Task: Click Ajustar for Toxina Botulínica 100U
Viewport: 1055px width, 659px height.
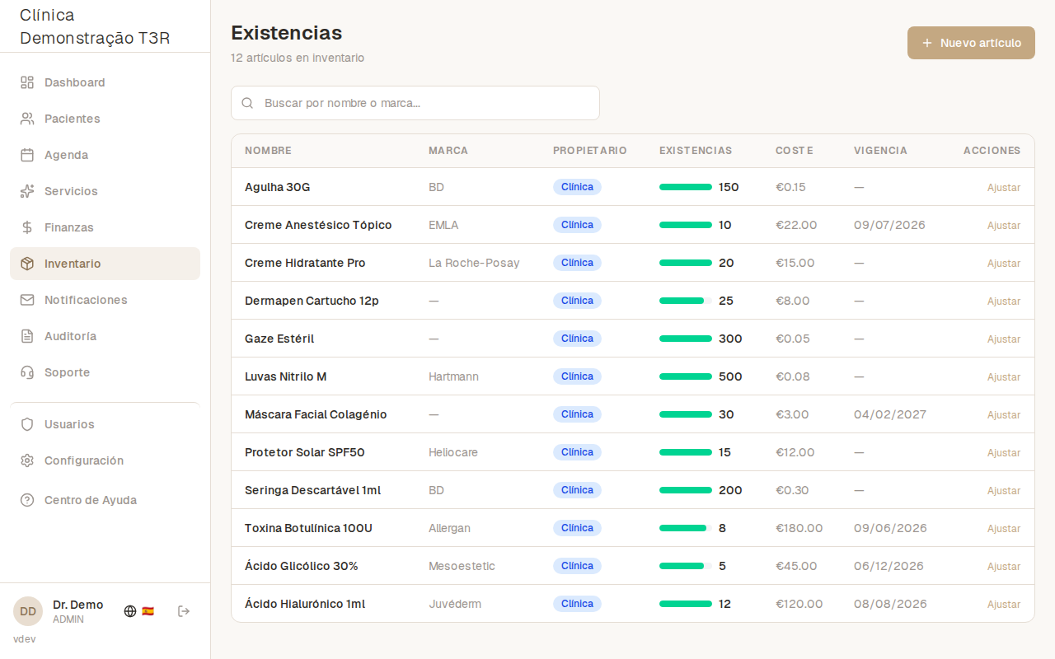Action: click(x=1003, y=529)
